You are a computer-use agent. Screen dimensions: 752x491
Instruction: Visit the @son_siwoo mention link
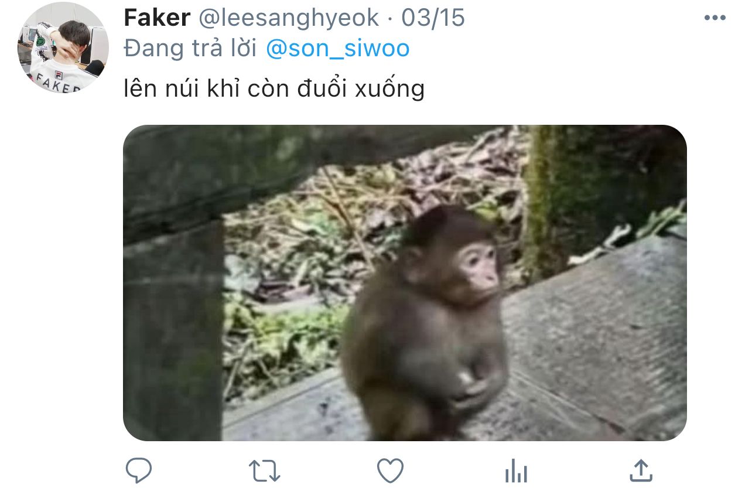coord(337,49)
